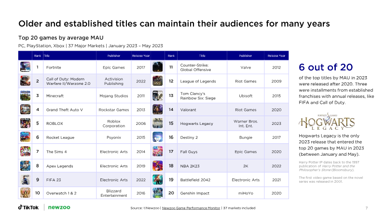Image resolution: width=386 pixels, height=217 pixels.
Task: Click the Apex Legends thumbnail icon
Action: 25,165
